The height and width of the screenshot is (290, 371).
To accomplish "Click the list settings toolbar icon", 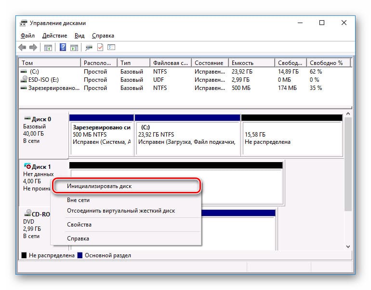I will click(111, 47).
